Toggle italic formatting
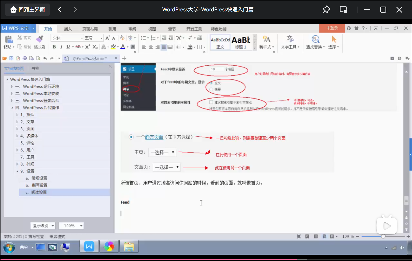Viewport: 412px width, 261px height. [x=61, y=47]
